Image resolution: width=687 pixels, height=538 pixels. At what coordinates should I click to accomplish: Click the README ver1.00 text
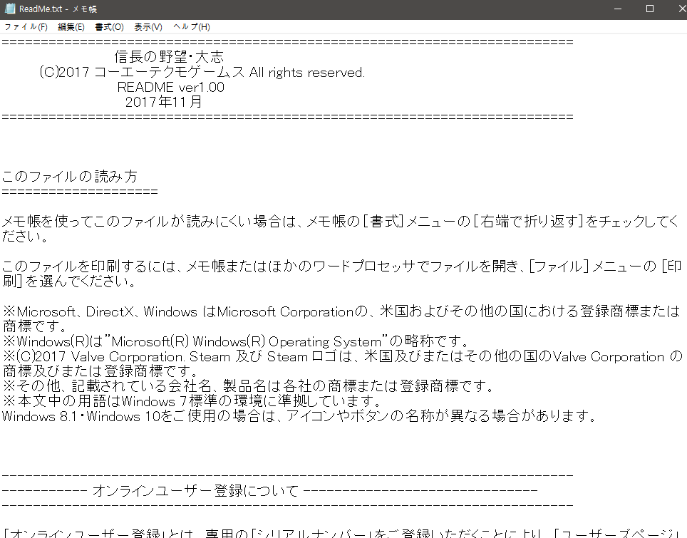click(171, 87)
